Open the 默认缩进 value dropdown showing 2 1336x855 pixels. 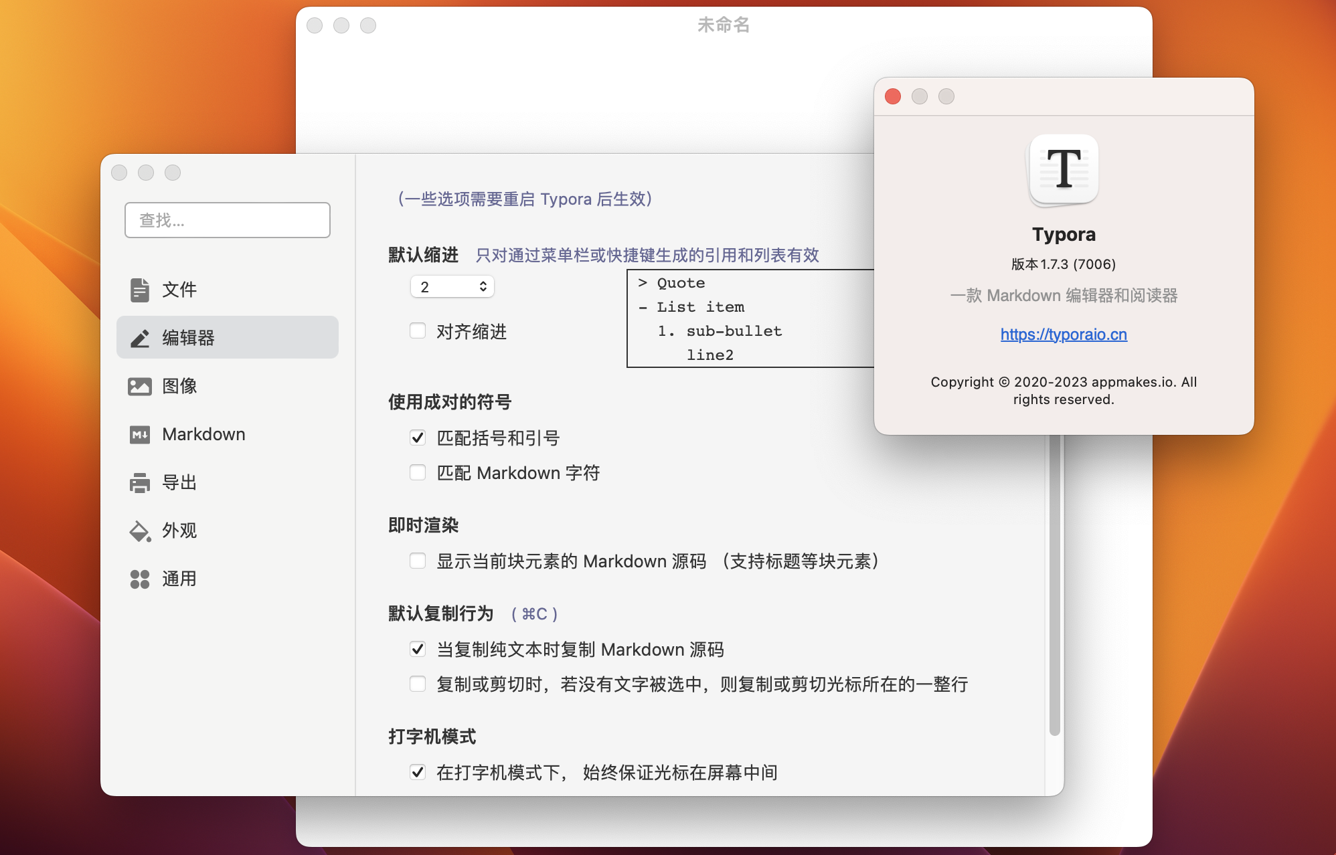(452, 286)
